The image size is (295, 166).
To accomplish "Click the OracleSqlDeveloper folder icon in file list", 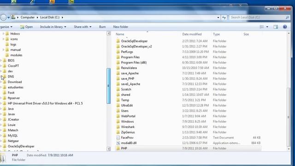I will click(x=118, y=41).
